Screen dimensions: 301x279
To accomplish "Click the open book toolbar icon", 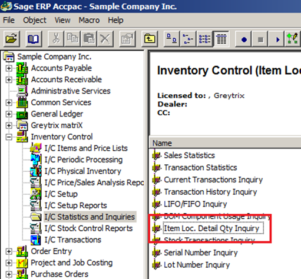I will click(34, 38).
